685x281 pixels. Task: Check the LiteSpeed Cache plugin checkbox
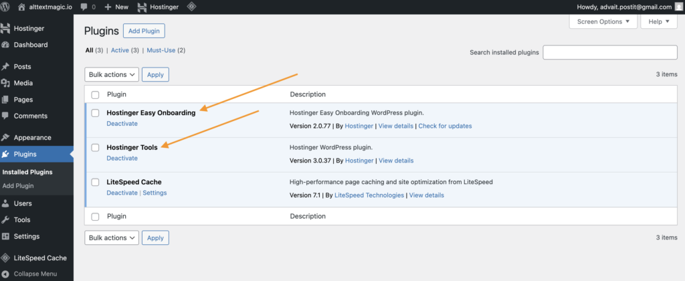(95, 182)
